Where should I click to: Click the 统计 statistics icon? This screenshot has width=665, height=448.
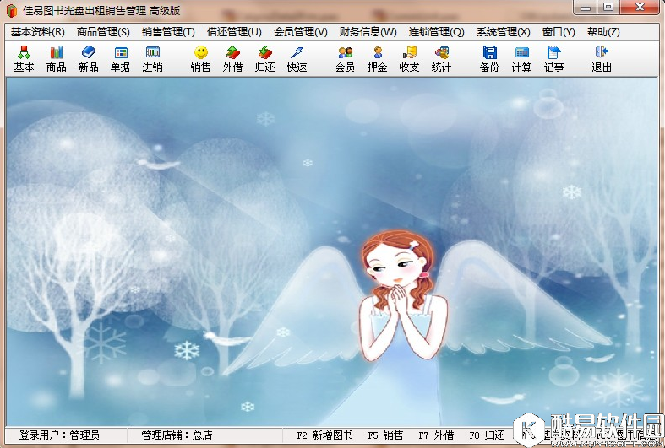(441, 58)
